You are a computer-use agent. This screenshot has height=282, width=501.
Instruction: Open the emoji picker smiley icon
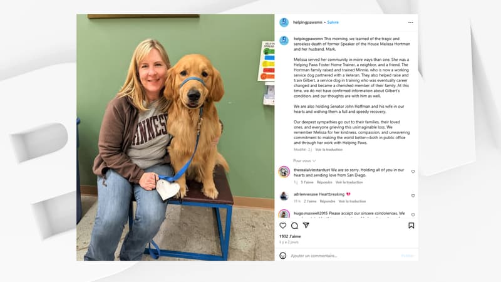point(283,256)
